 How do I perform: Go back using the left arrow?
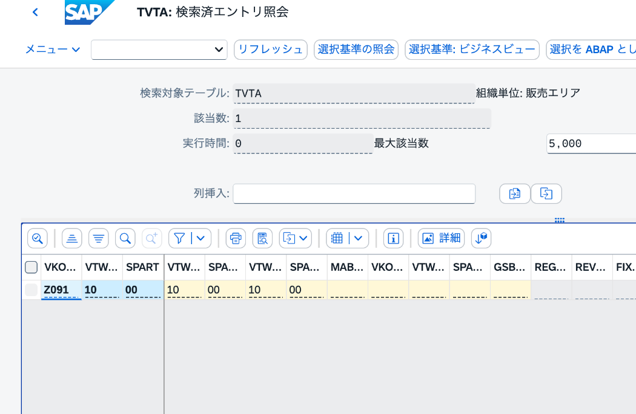[x=35, y=12]
